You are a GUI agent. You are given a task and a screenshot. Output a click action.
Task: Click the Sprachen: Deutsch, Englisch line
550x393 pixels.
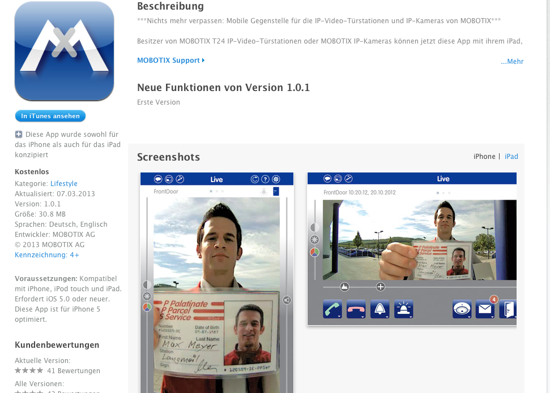(x=61, y=224)
